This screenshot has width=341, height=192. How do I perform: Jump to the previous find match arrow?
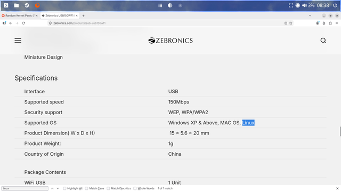[52, 188]
